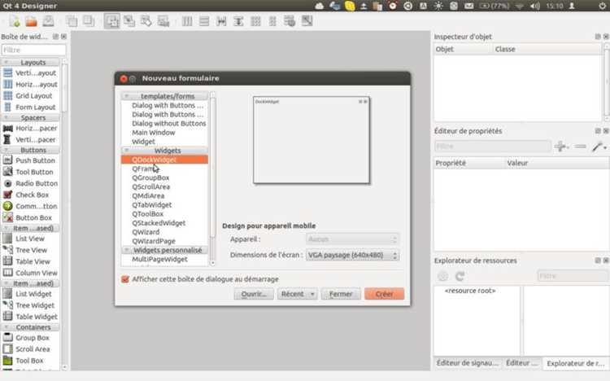610x381 pixels.
Task: Click the Grid Layout widget icon
Action: [7, 95]
